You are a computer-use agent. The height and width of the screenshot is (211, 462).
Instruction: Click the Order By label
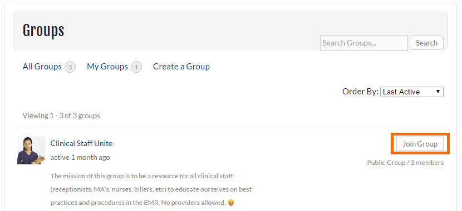(360, 92)
